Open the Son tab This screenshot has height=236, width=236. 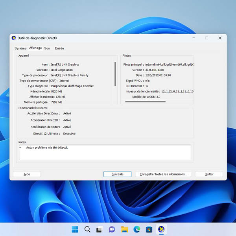[x=47, y=48]
